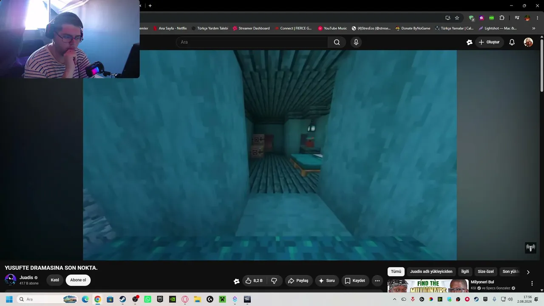Screen dimensions: 544x306
Task: Open the YouTube account avatar menu
Action: pyautogui.click(x=528, y=42)
